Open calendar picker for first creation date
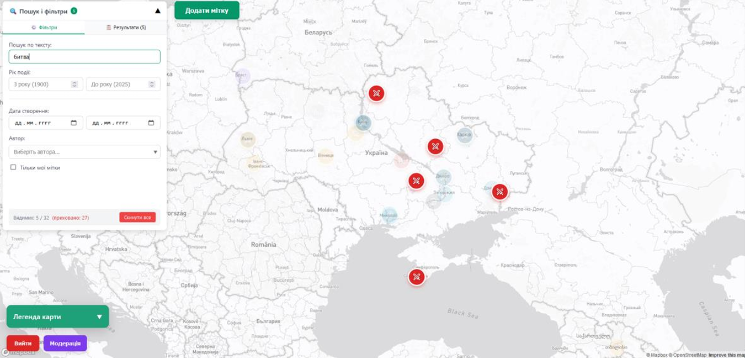 click(74, 123)
